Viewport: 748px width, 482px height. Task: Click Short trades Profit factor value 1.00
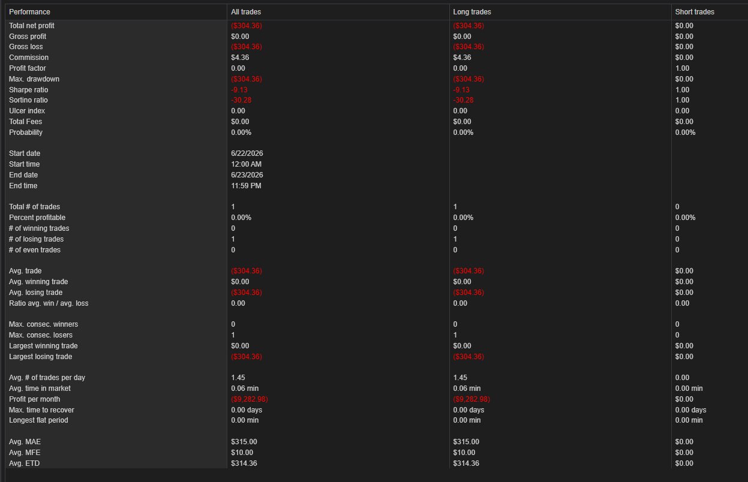point(683,68)
